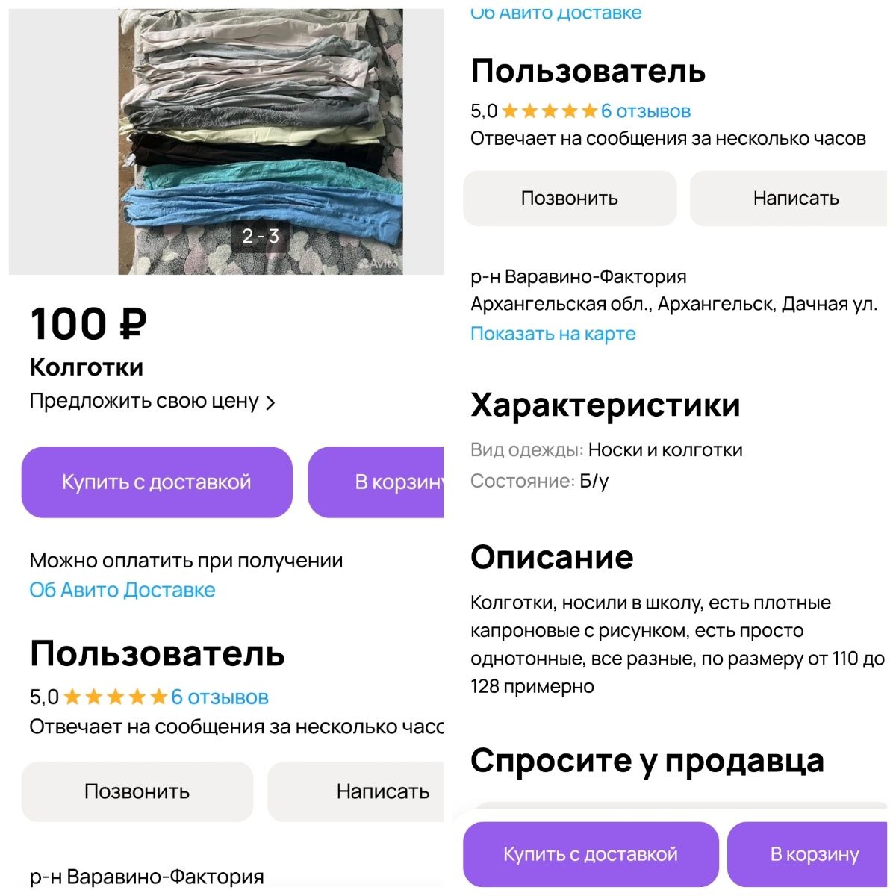Open the Avito watermark on the photo

point(381,266)
